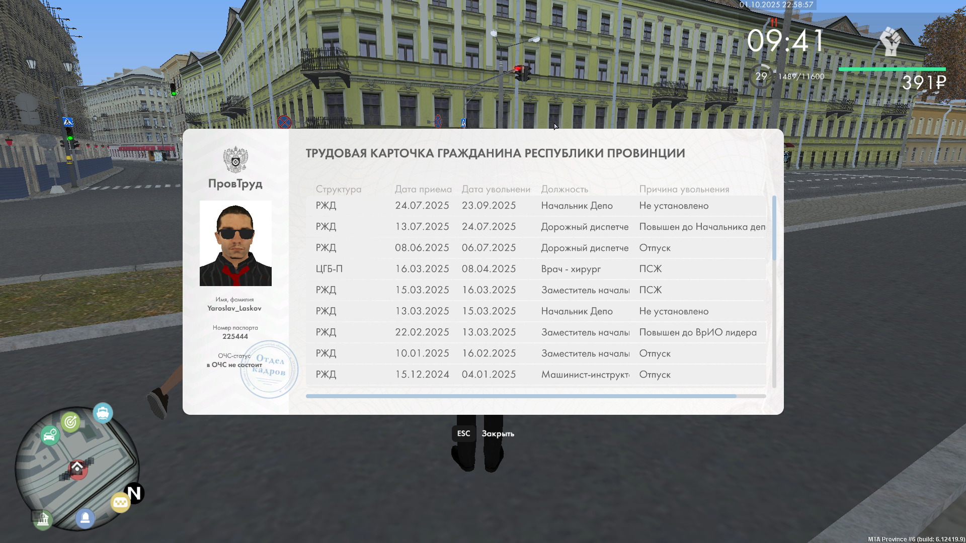
Task: Click the Закрыть label
Action: pyautogui.click(x=498, y=434)
